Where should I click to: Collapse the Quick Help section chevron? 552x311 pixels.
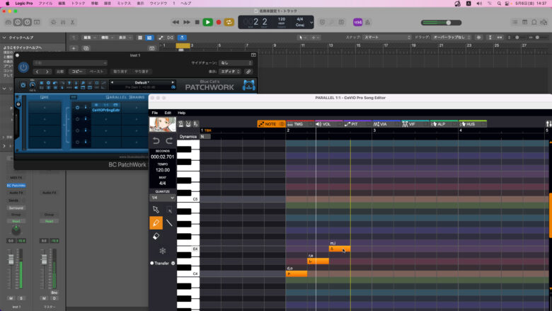pyautogui.click(x=4, y=38)
